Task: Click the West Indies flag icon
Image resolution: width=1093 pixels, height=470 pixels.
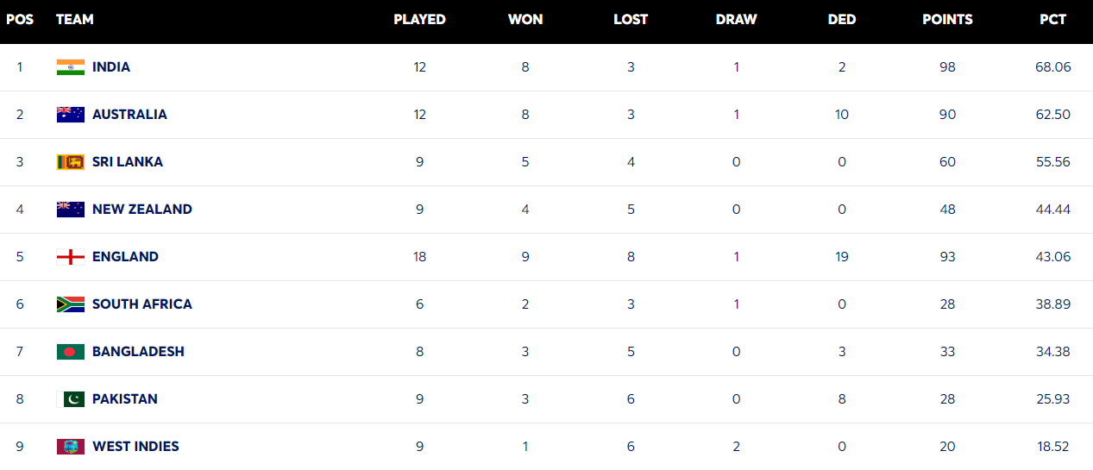Action: 71,447
